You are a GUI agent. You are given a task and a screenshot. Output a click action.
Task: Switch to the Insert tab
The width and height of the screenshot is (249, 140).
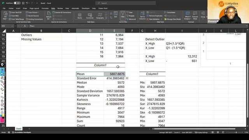coord(18,9)
